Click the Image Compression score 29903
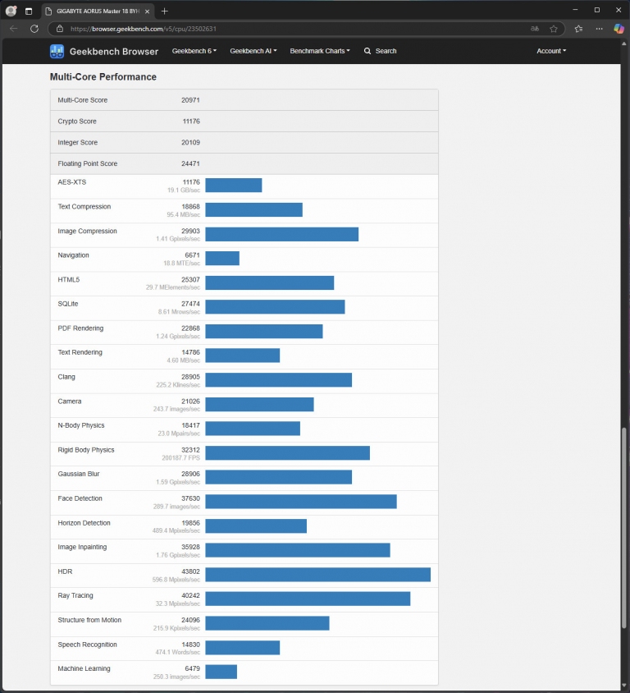Image resolution: width=630 pixels, height=693 pixels. click(190, 231)
